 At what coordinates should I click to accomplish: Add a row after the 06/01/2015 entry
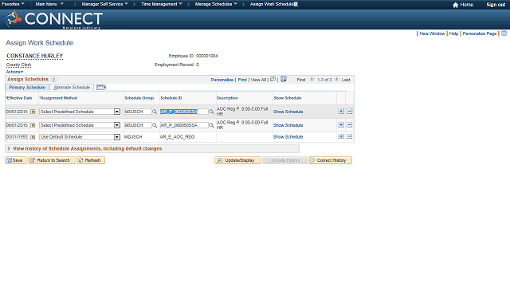tap(341, 125)
